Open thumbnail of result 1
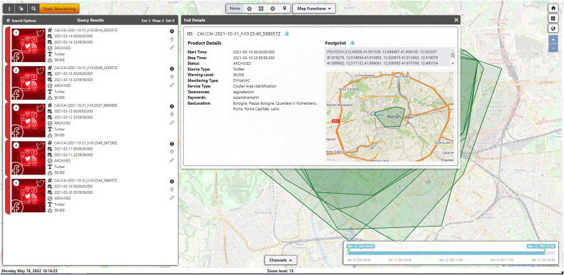This screenshot has height=275, width=564. pos(28,46)
